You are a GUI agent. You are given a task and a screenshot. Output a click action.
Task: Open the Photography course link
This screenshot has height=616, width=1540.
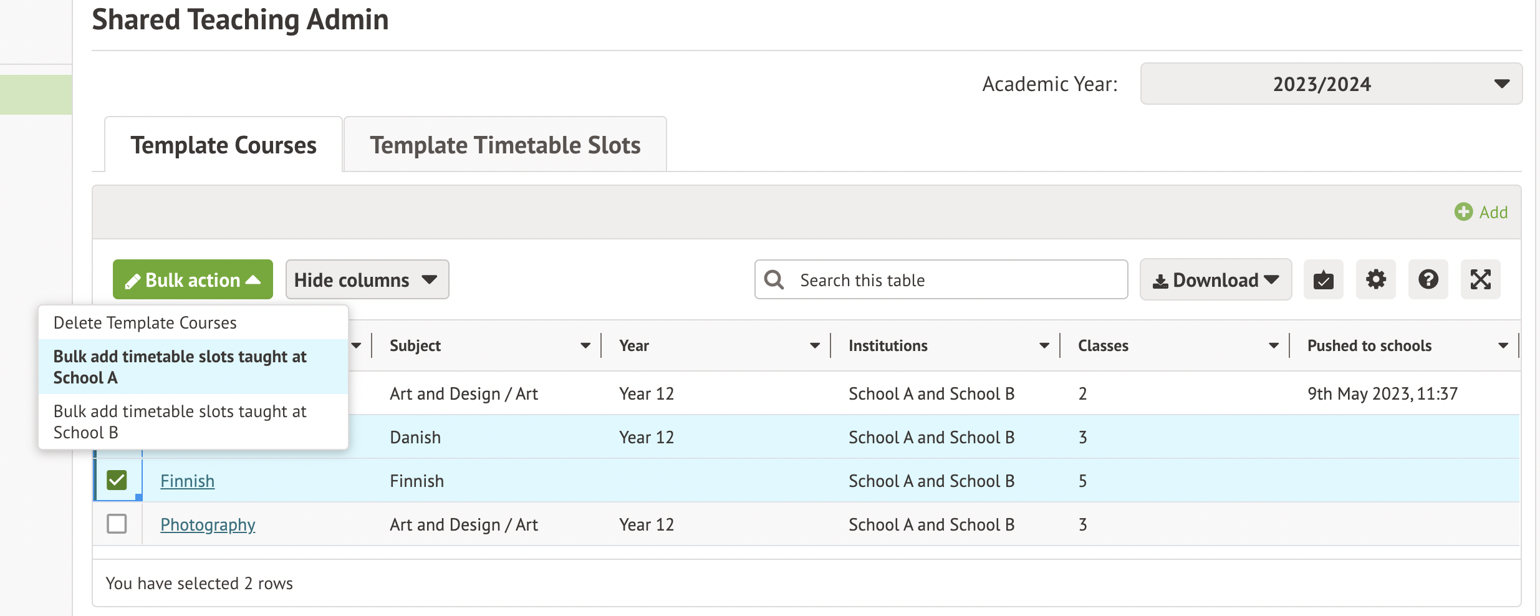pos(208,524)
